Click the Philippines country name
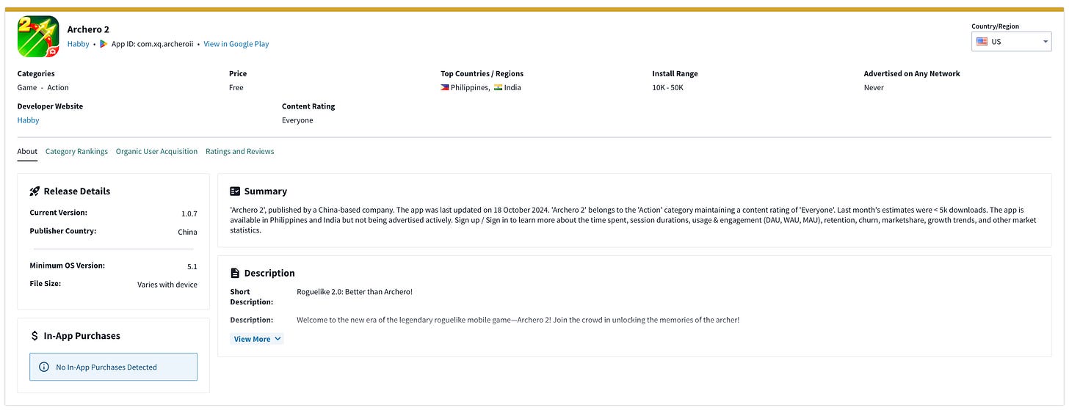Viewport: 1069px width, 410px height. (x=470, y=87)
